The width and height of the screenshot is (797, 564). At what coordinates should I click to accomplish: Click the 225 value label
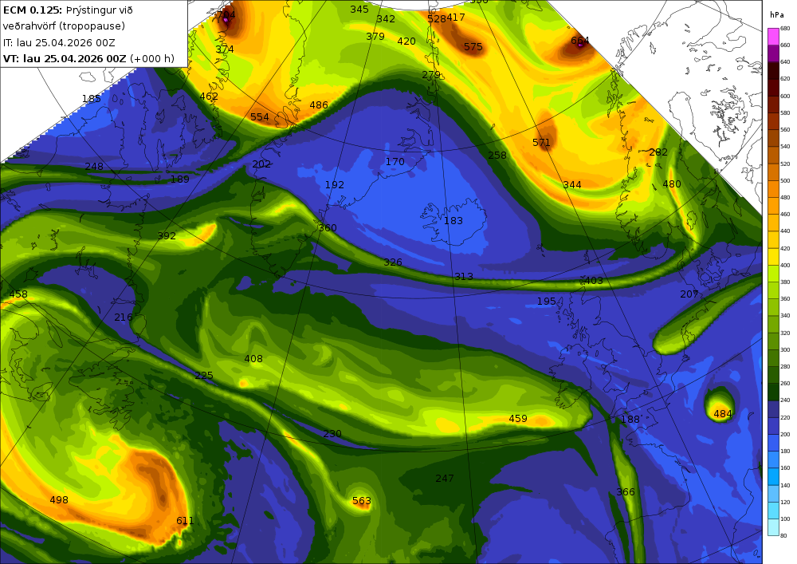[204, 375]
